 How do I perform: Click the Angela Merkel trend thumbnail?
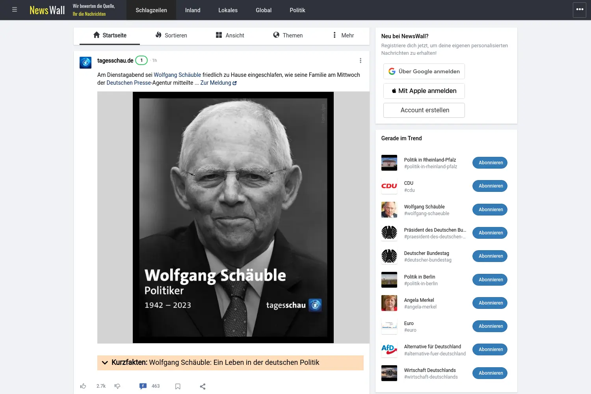click(389, 303)
